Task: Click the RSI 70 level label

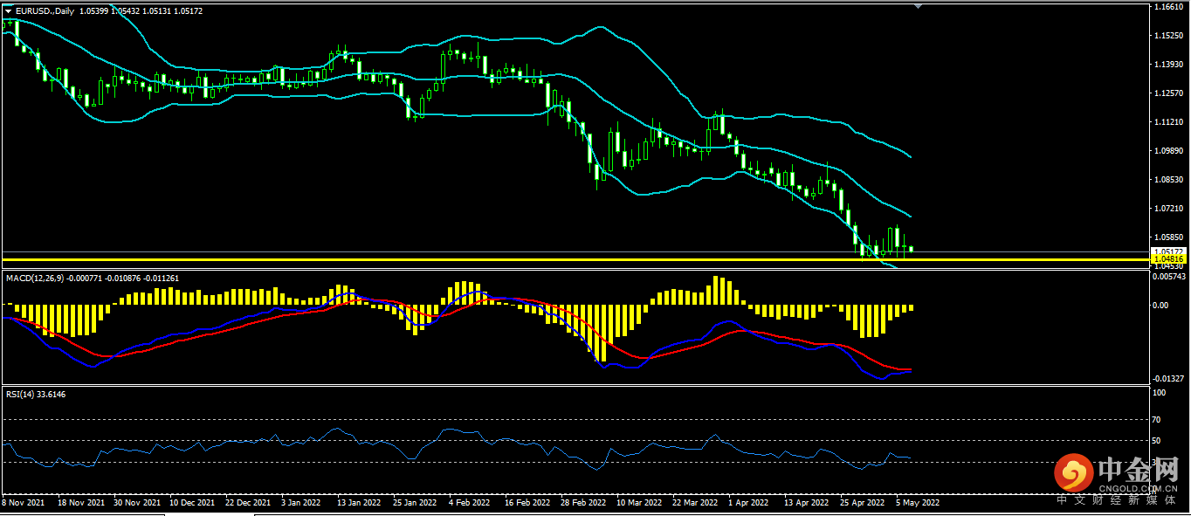Action: pyautogui.click(x=1158, y=419)
